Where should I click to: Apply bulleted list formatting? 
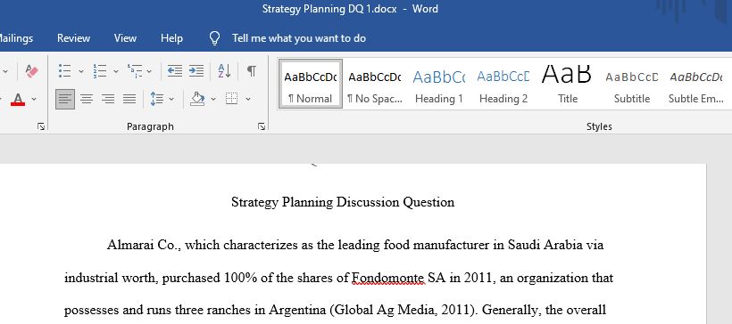pyautogui.click(x=64, y=70)
